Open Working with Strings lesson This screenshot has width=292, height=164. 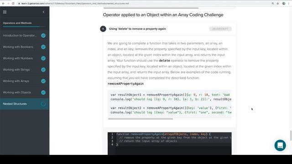tap(16, 70)
